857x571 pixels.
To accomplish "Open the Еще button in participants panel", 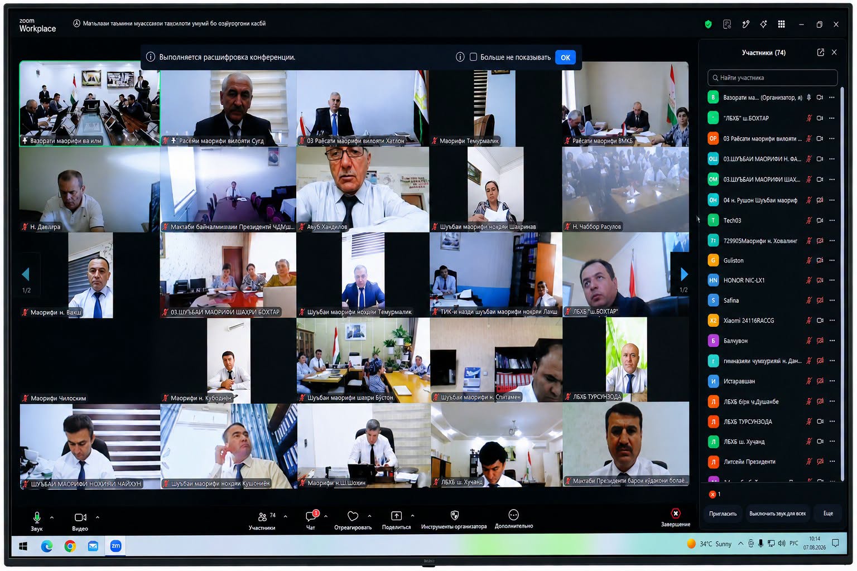I will tap(828, 514).
